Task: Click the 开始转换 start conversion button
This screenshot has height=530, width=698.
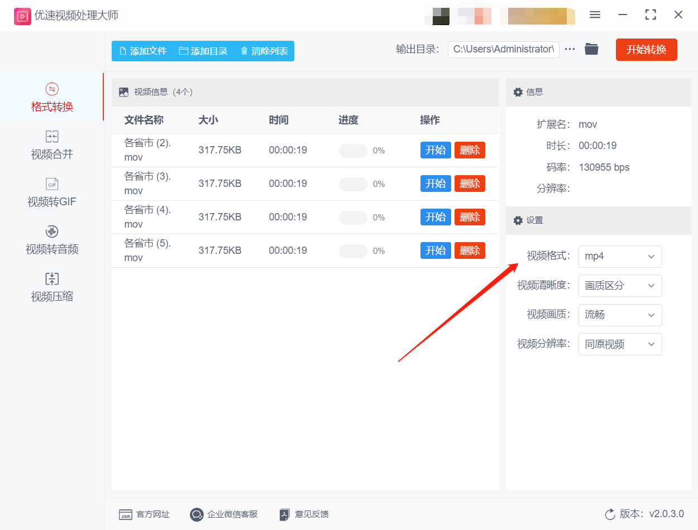Action: (x=646, y=50)
